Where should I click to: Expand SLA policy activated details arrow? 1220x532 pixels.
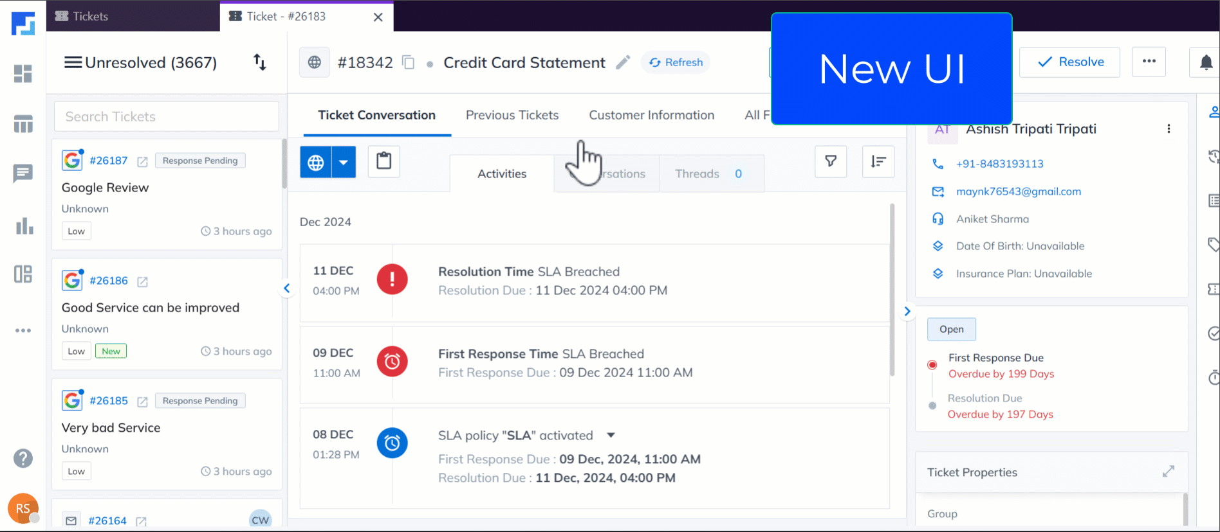pyautogui.click(x=611, y=436)
